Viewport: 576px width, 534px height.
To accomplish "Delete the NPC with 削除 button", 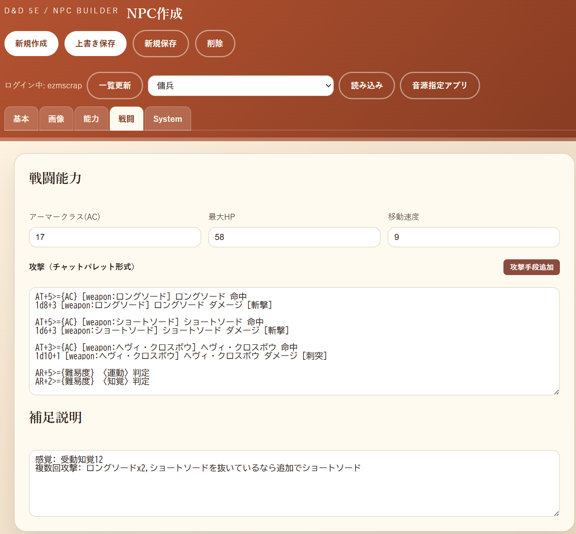I will pos(215,44).
